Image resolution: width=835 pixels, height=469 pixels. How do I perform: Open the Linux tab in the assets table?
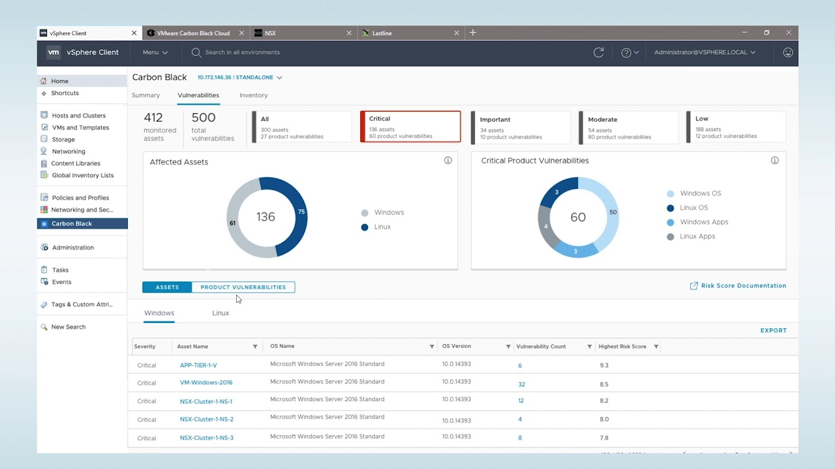pyautogui.click(x=220, y=313)
